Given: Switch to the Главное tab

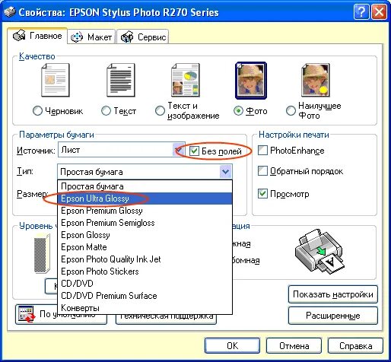Looking at the screenshot, I should (x=37, y=36).
